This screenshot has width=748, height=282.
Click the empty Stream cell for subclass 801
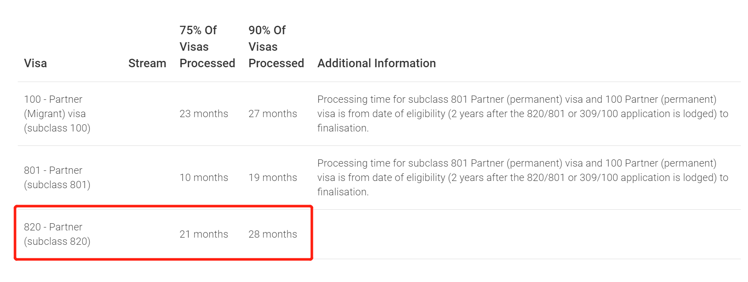tap(147, 178)
